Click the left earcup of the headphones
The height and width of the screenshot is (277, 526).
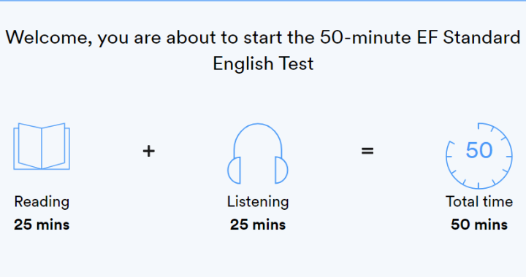pos(235,171)
